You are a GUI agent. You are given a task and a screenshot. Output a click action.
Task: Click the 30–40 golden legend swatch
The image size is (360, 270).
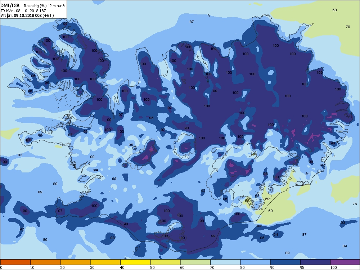[x=105, y=262]
